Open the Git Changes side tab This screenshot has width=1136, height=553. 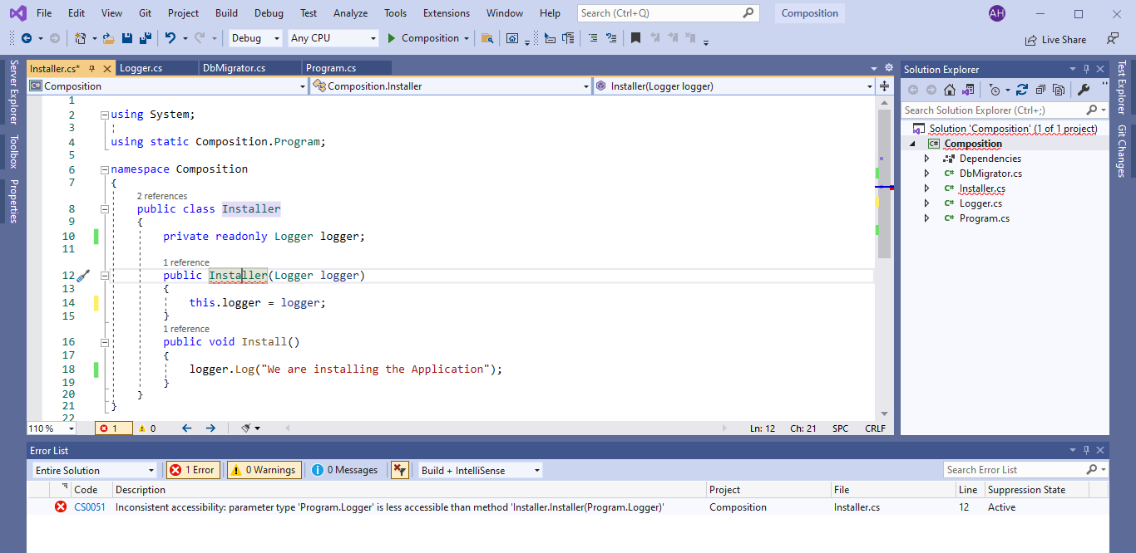pyautogui.click(x=1122, y=151)
